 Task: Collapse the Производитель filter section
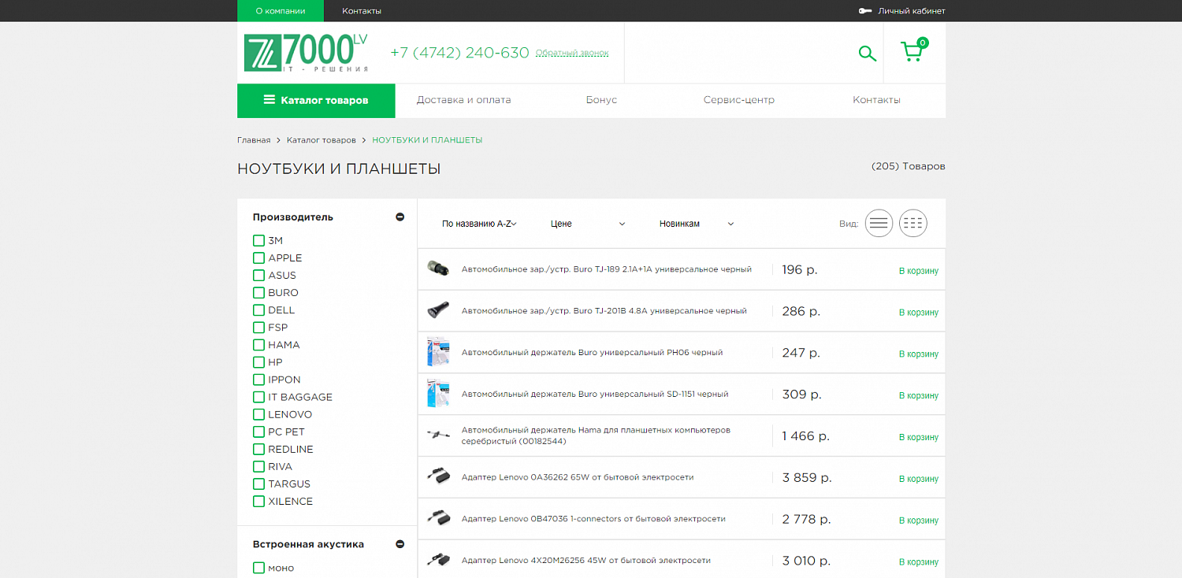[400, 217]
